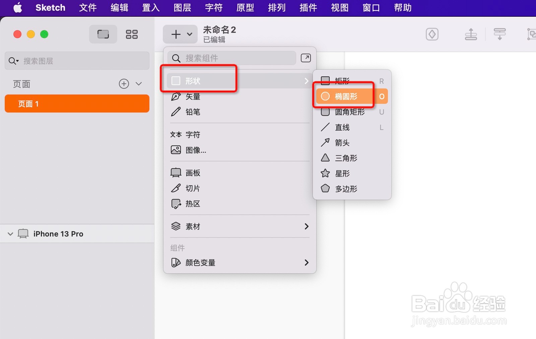
Task: Choose the 多边形 polygon shape
Action: pos(352,189)
